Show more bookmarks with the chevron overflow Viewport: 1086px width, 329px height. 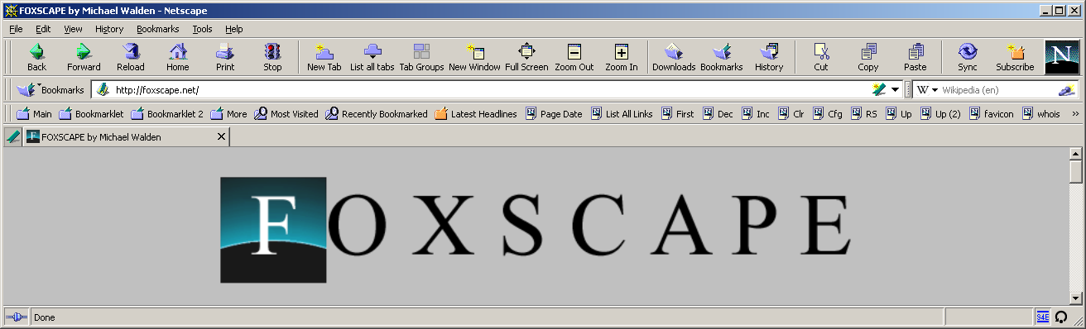(1075, 114)
